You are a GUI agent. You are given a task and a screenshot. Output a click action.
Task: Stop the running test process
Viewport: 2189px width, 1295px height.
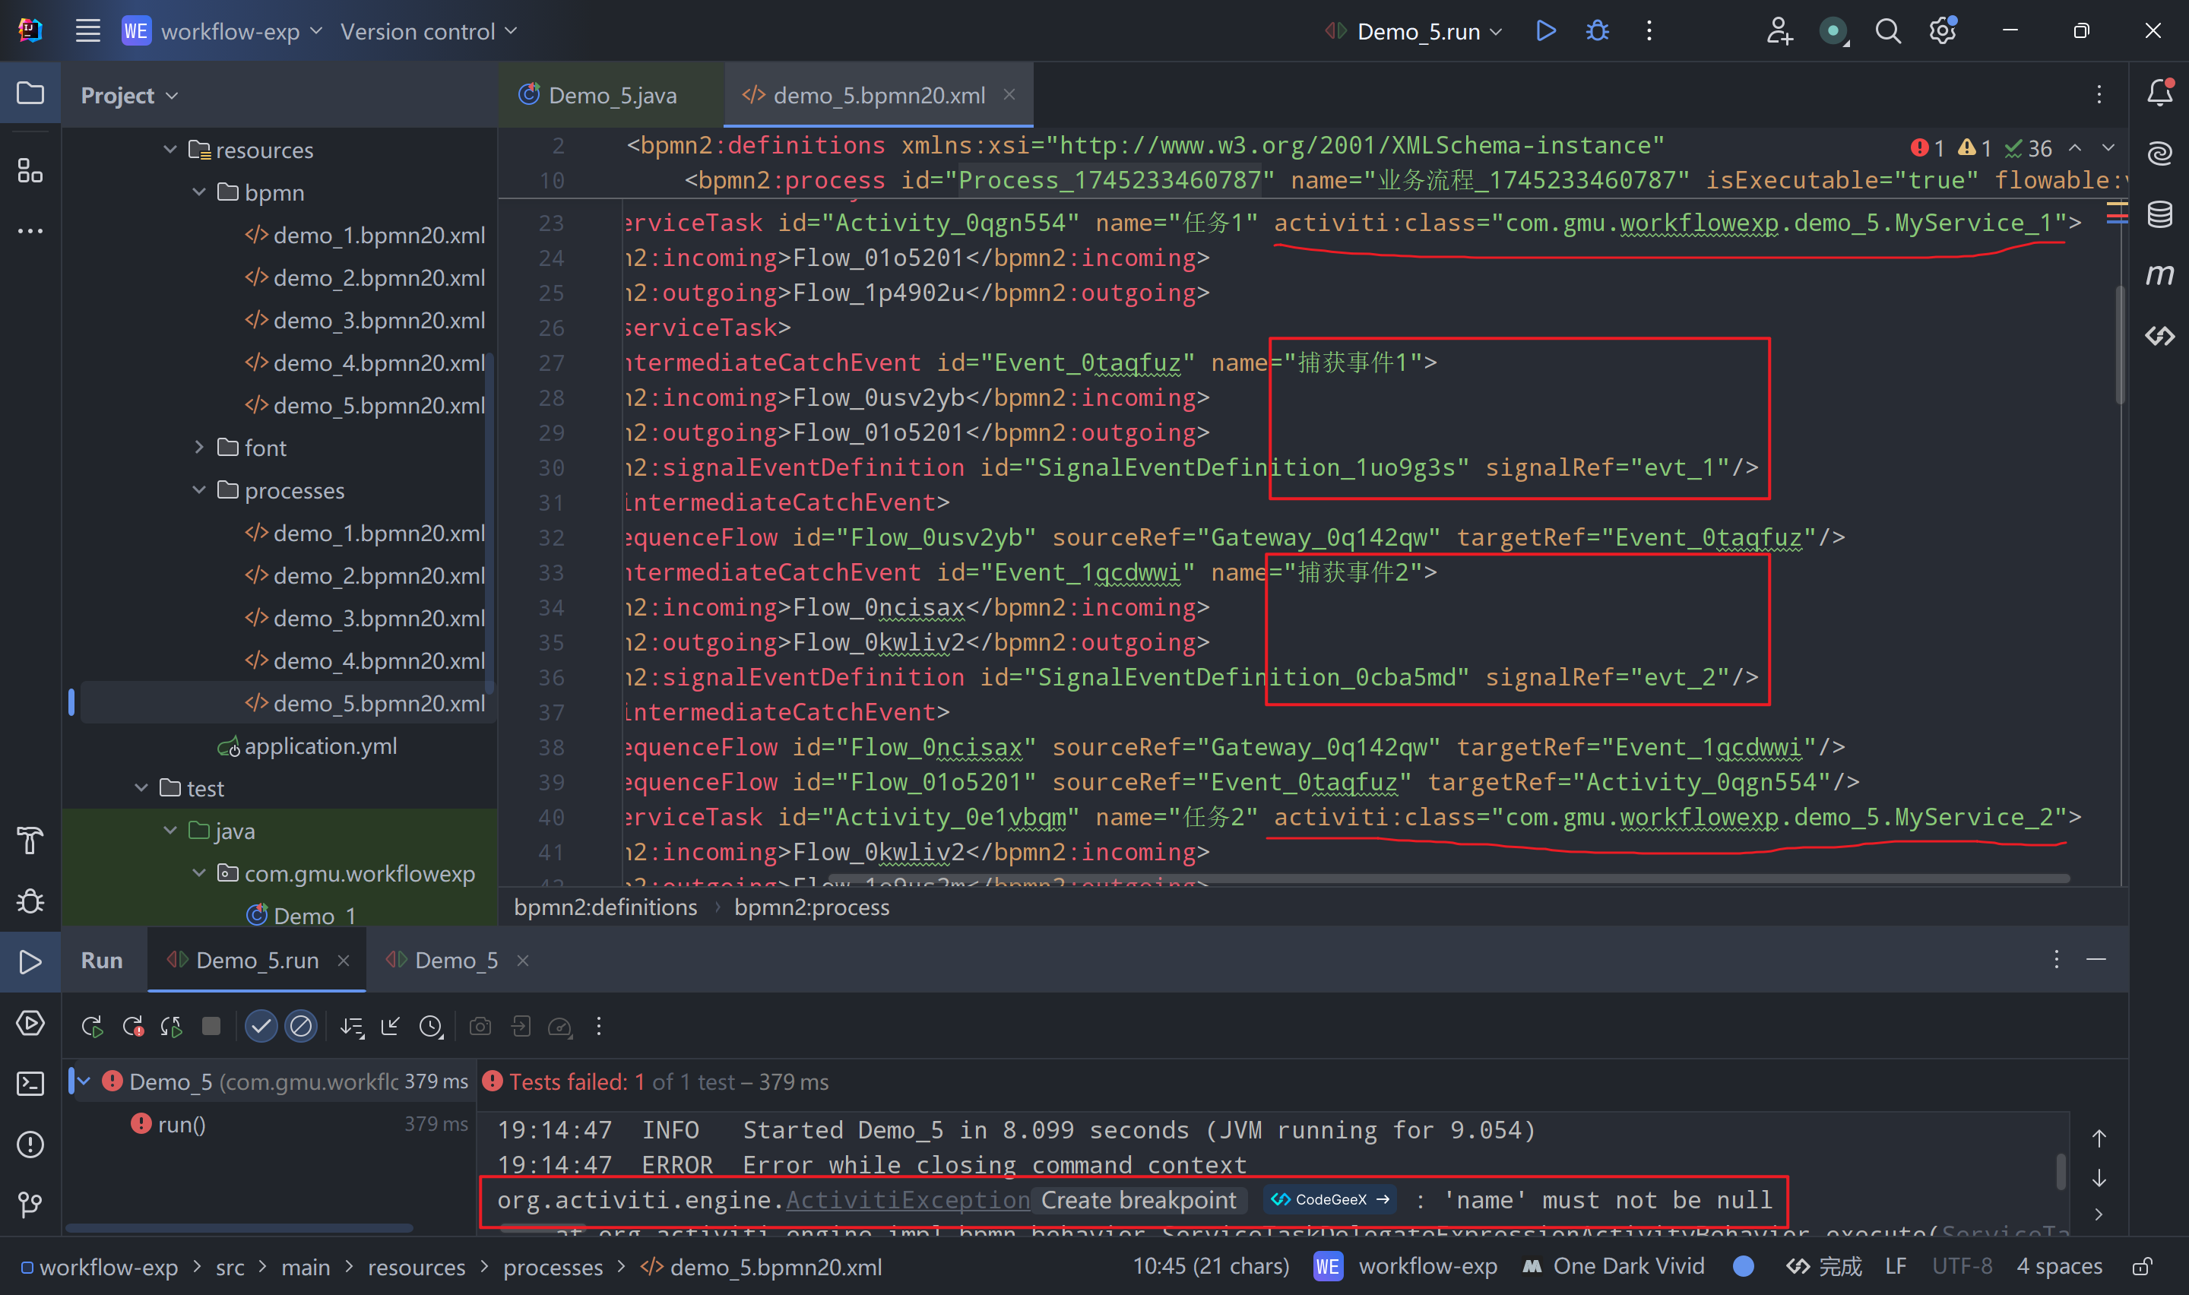[211, 1026]
